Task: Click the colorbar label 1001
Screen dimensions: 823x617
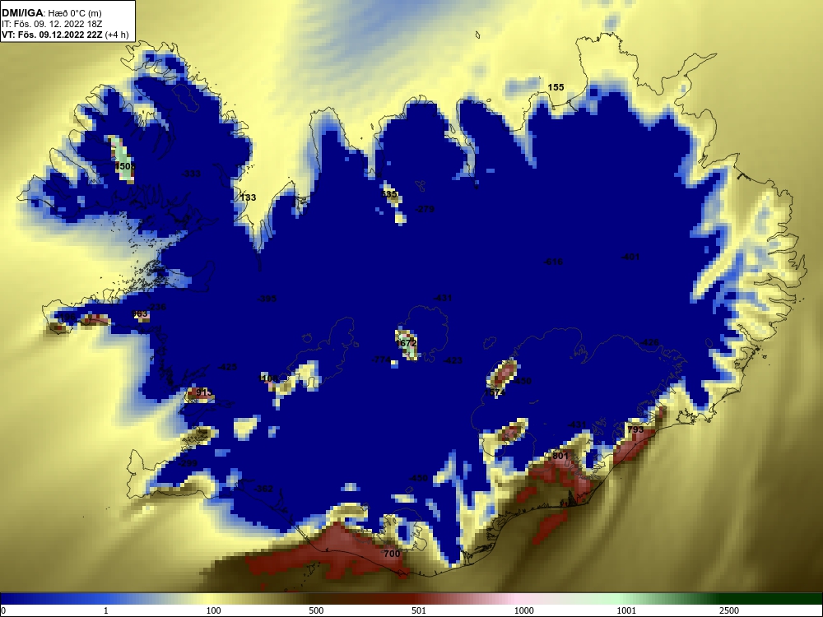Action: [626, 610]
